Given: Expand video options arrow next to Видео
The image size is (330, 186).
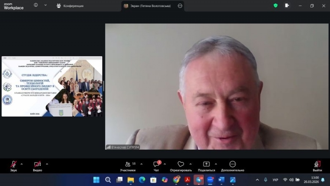Looking at the screenshot, I should [47, 163].
